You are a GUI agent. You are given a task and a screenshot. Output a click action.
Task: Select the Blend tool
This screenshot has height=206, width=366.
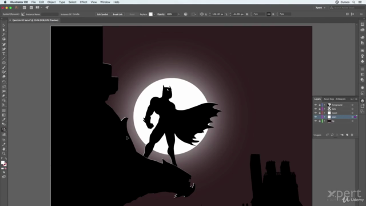4,124
